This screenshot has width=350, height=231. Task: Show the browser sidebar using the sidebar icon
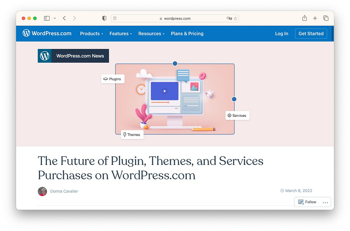46,18
